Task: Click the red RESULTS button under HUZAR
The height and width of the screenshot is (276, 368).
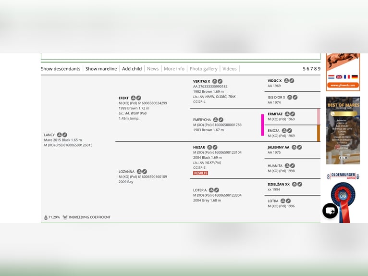Action: pos(200,173)
